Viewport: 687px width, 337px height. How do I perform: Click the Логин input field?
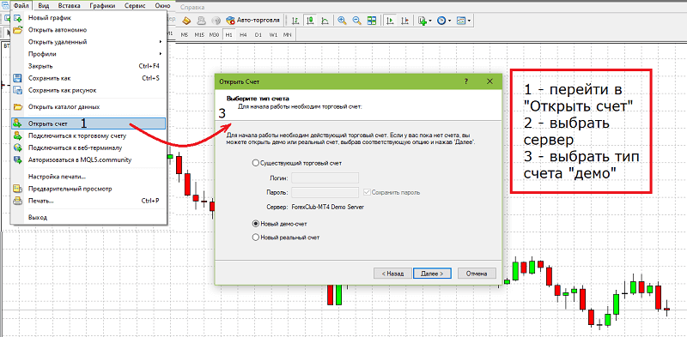point(325,178)
